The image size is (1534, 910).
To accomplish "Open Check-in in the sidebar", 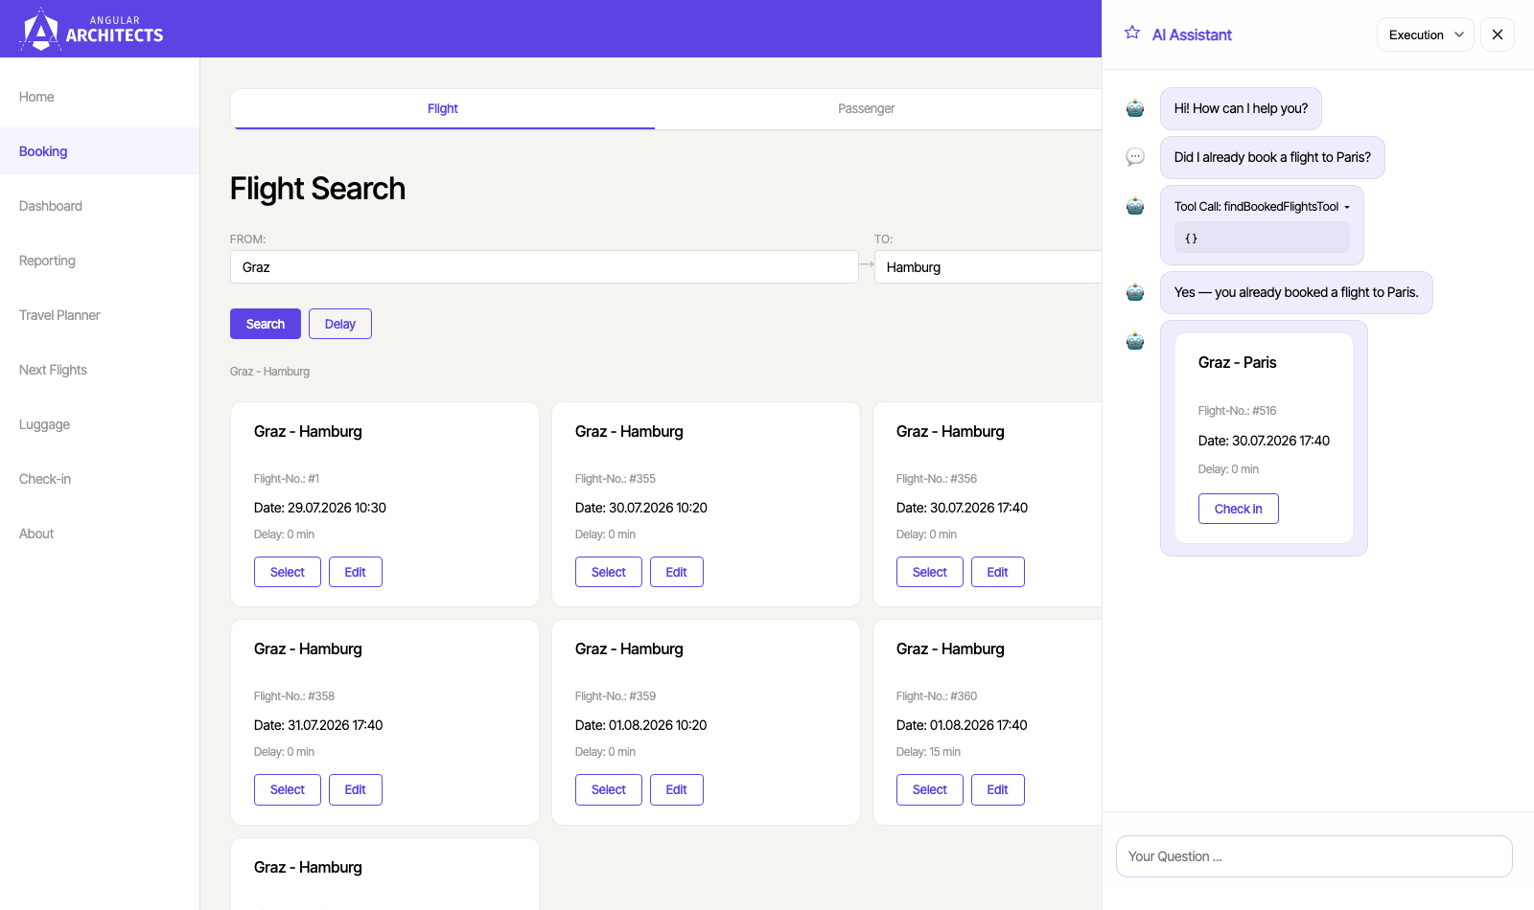I will point(100,479).
